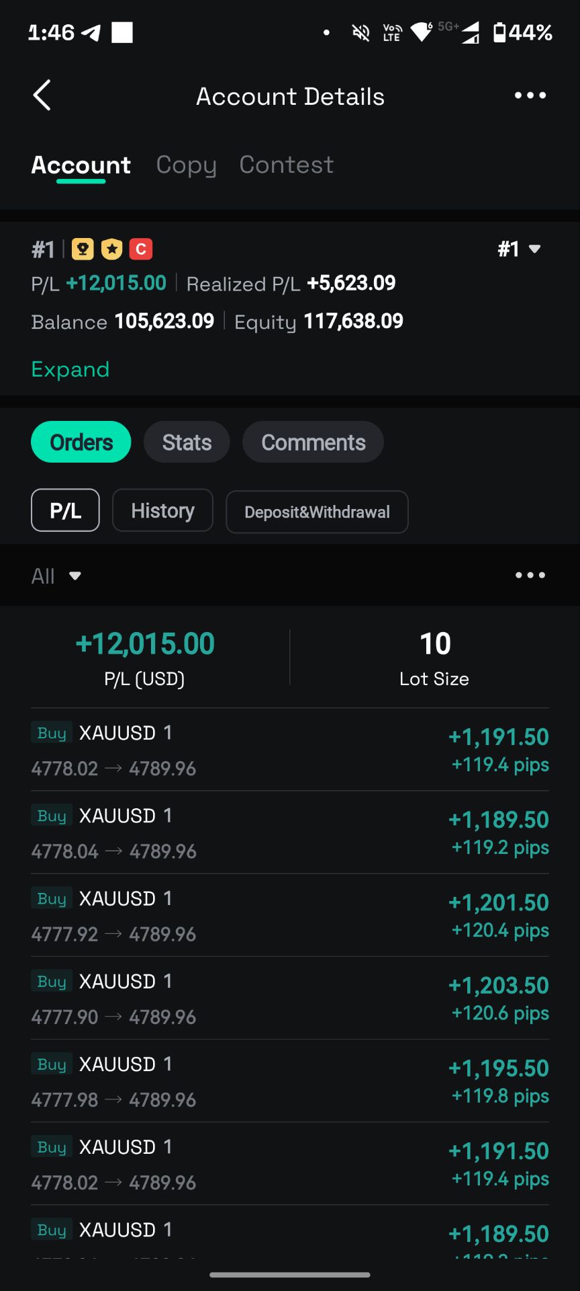This screenshot has width=580, height=1291.
Task: Expand the account summary details
Action: tap(70, 369)
